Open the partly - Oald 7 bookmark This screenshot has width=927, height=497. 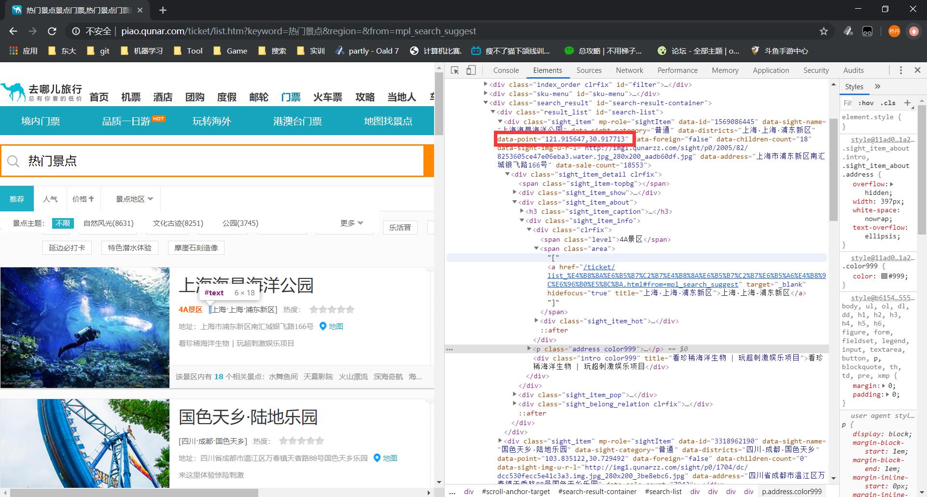[x=367, y=51]
